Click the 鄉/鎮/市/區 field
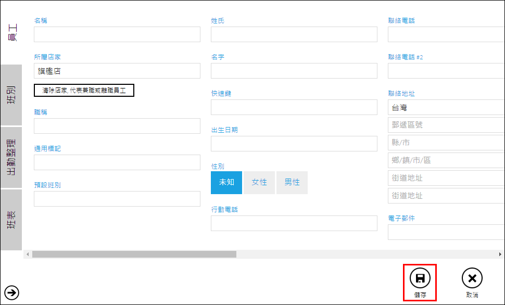This screenshot has width=505, height=305. coord(446,160)
